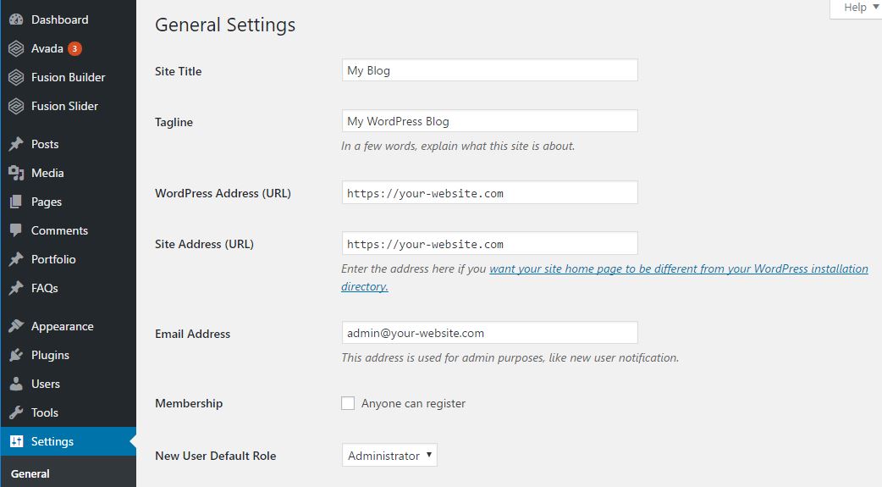The image size is (882, 487).
Task: Click into the Tagline field
Action: [490, 121]
